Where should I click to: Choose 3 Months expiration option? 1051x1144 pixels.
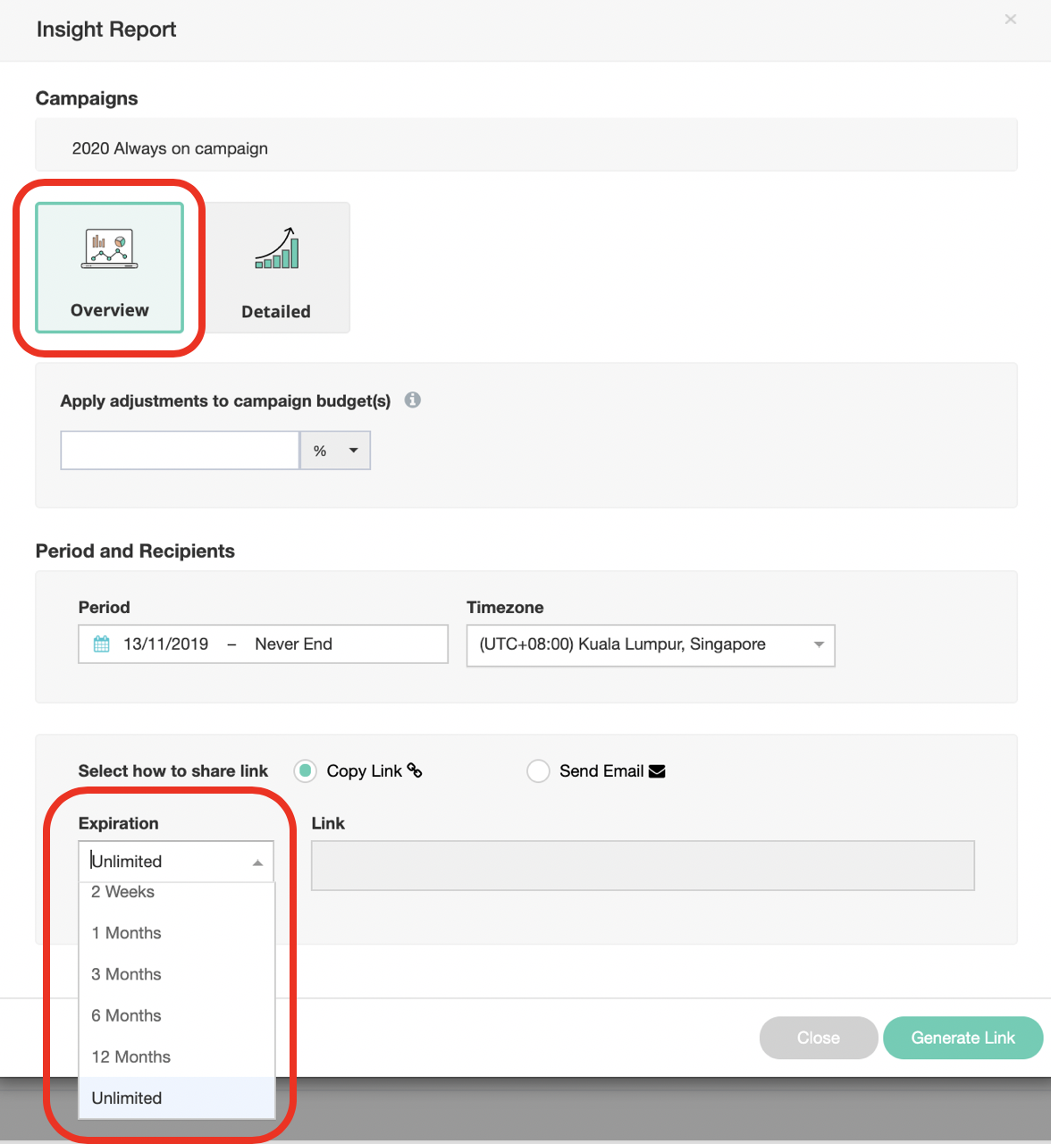click(127, 974)
